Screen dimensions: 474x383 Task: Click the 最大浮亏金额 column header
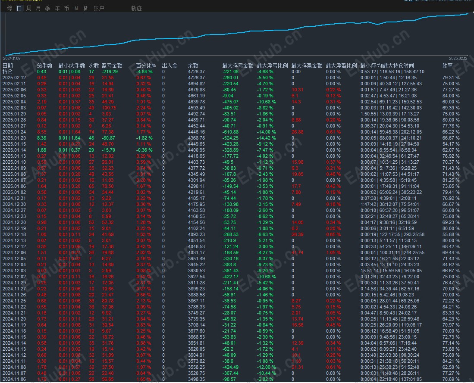click(238, 66)
